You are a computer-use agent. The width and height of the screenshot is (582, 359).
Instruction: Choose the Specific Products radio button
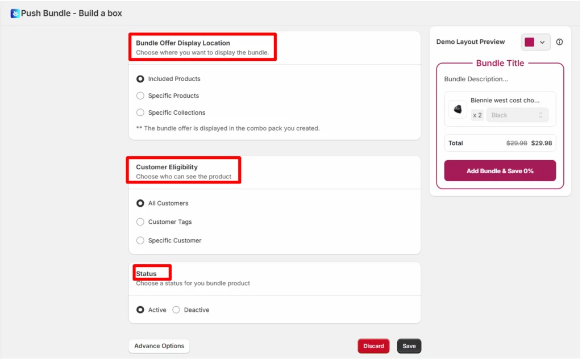[x=140, y=95]
